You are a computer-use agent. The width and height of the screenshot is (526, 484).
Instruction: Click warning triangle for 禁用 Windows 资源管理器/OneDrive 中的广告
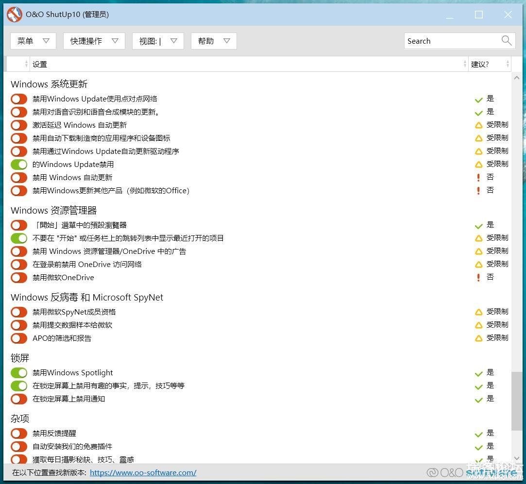479,251
